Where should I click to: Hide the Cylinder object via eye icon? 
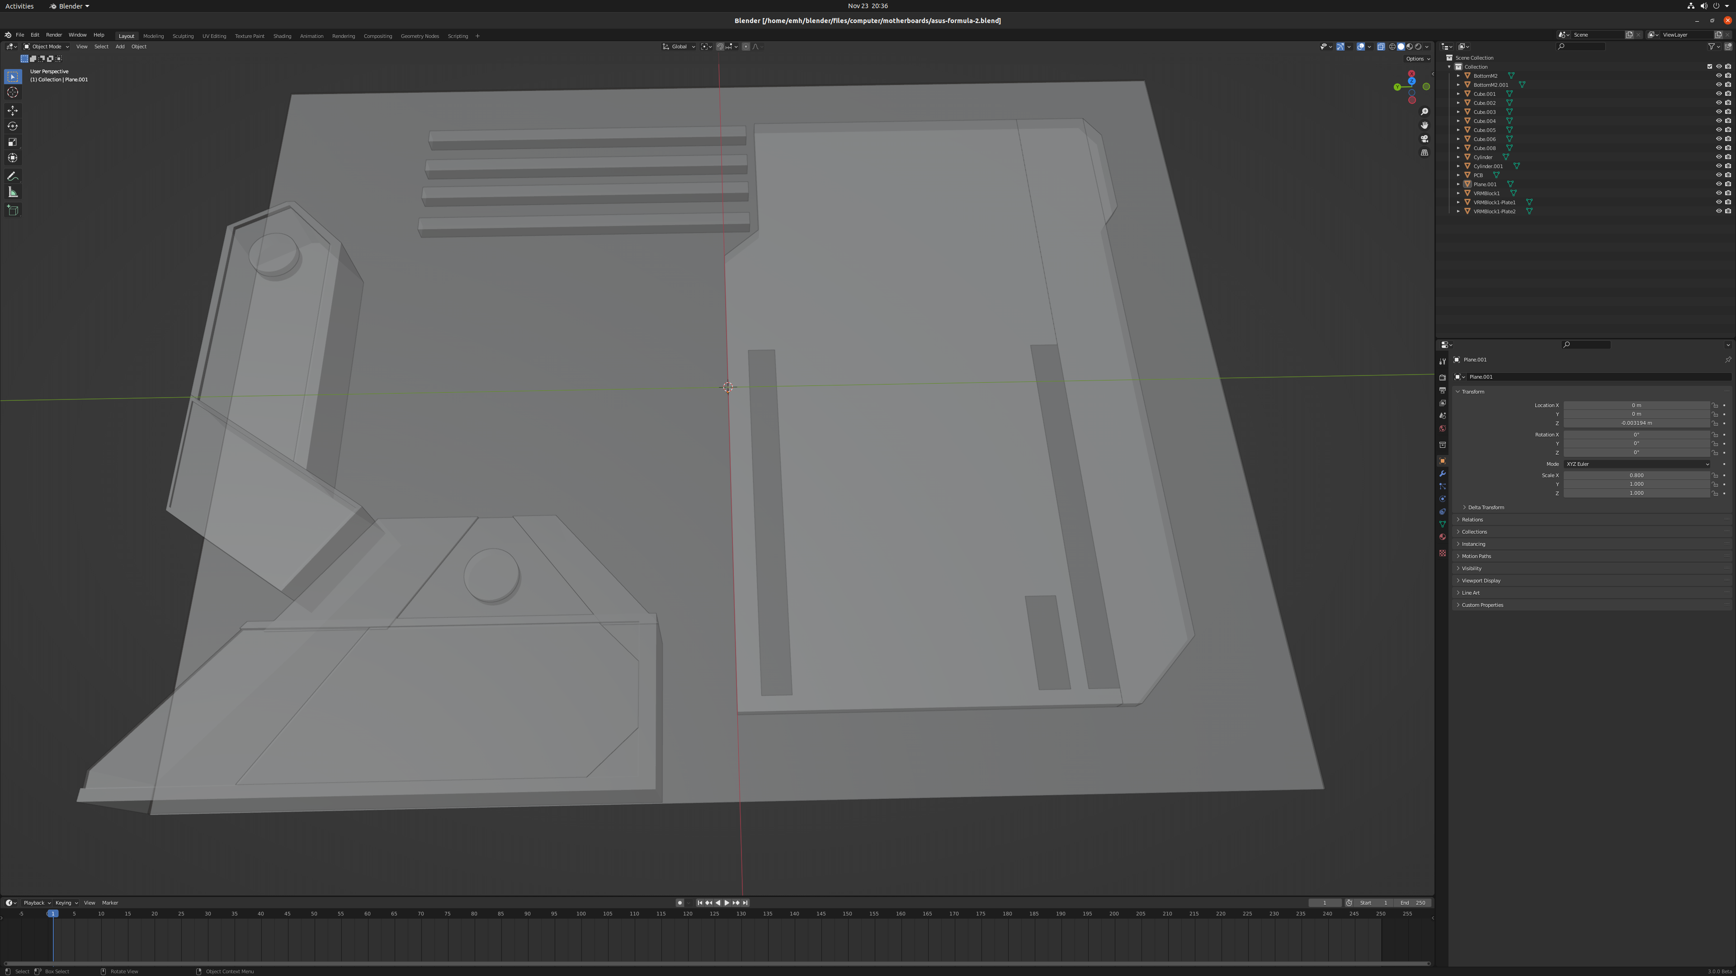(1718, 157)
